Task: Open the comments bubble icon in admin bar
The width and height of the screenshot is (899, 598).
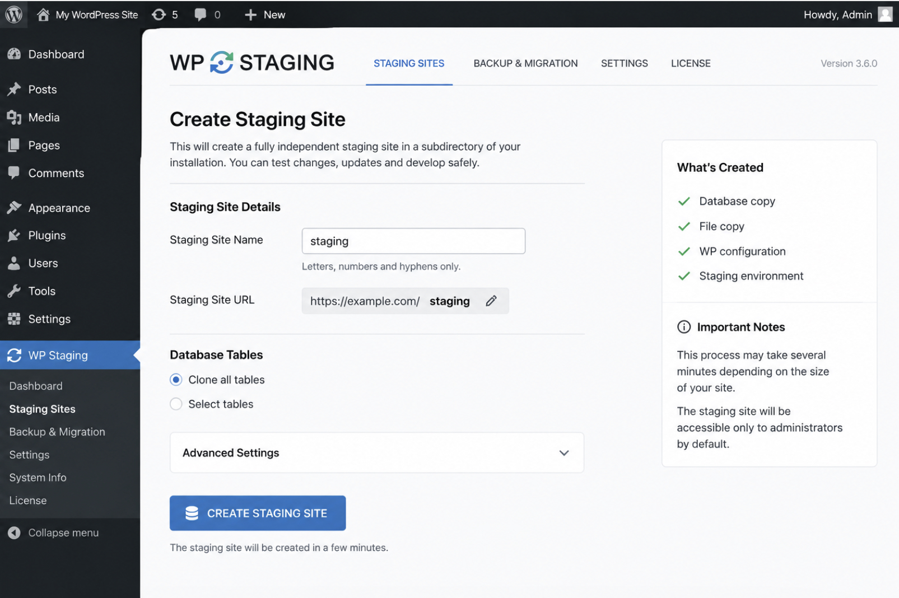Action: (200, 15)
